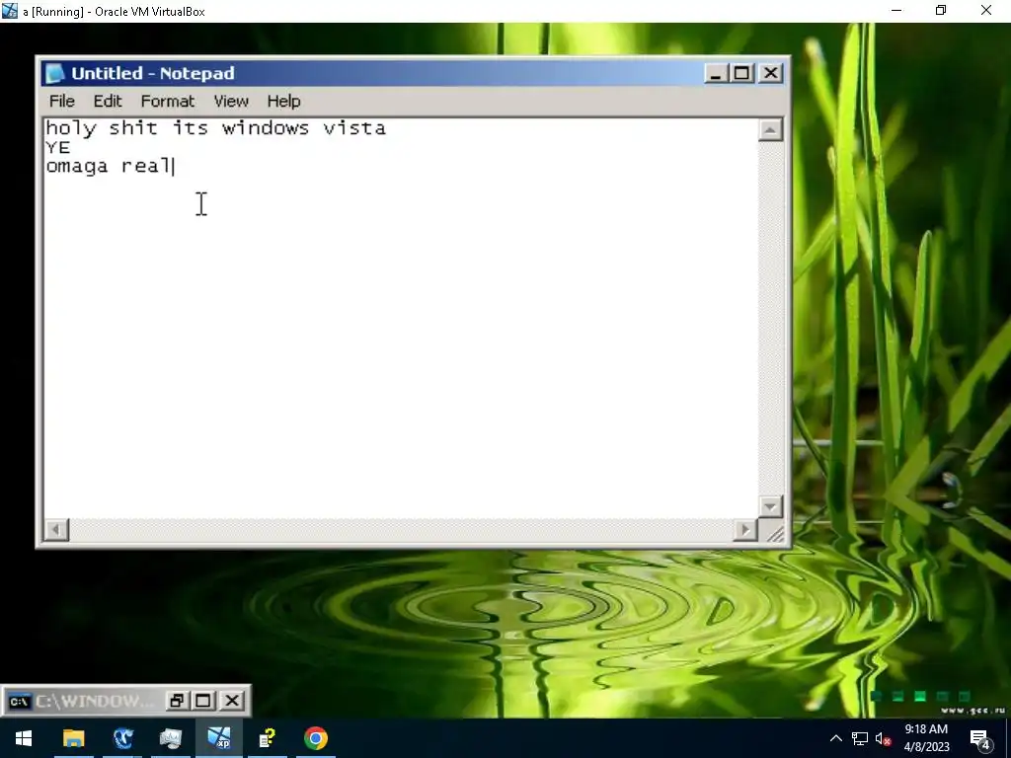This screenshot has width=1011, height=758.
Task: Open Google Chrome from the taskbar
Action: (316, 738)
